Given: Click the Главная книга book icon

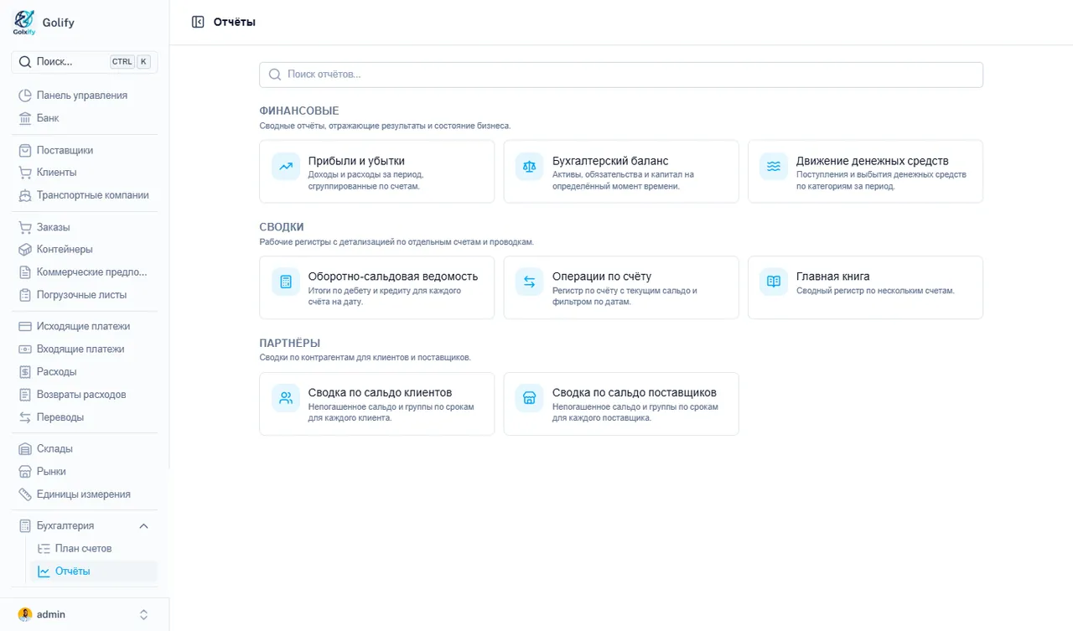Looking at the screenshot, I should click(774, 282).
